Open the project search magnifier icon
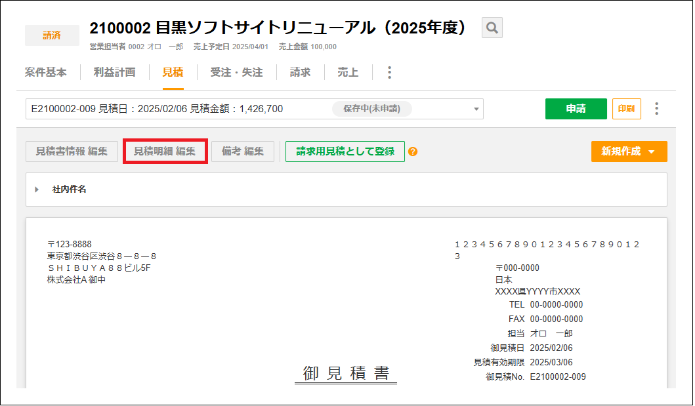This screenshot has height=406, width=695. (492, 28)
